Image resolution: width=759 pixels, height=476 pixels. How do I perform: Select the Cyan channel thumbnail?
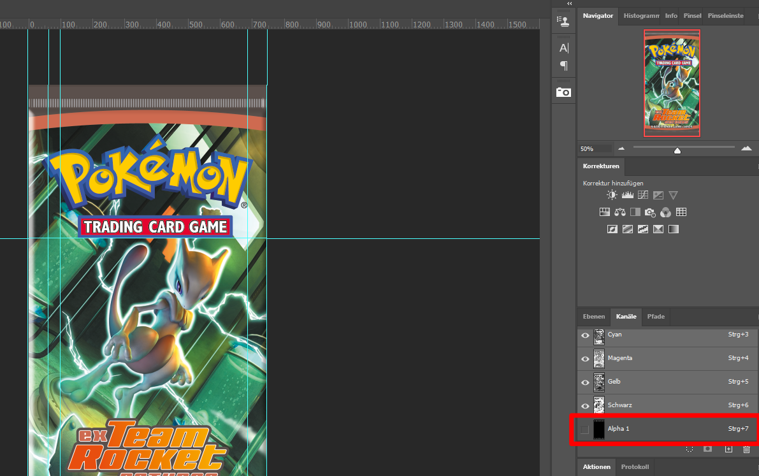[x=599, y=336]
